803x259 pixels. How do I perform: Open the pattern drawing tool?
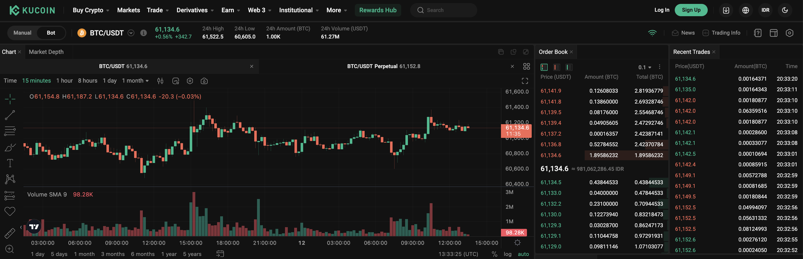point(10,179)
